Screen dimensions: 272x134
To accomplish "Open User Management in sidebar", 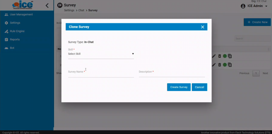I will [x=21, y=15].
